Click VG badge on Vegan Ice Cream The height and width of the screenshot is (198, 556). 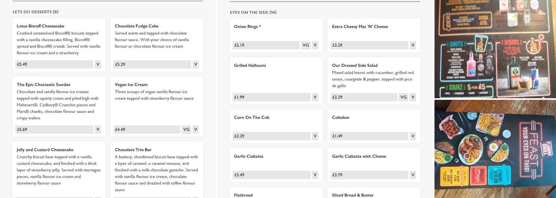(x=186, y=129)
